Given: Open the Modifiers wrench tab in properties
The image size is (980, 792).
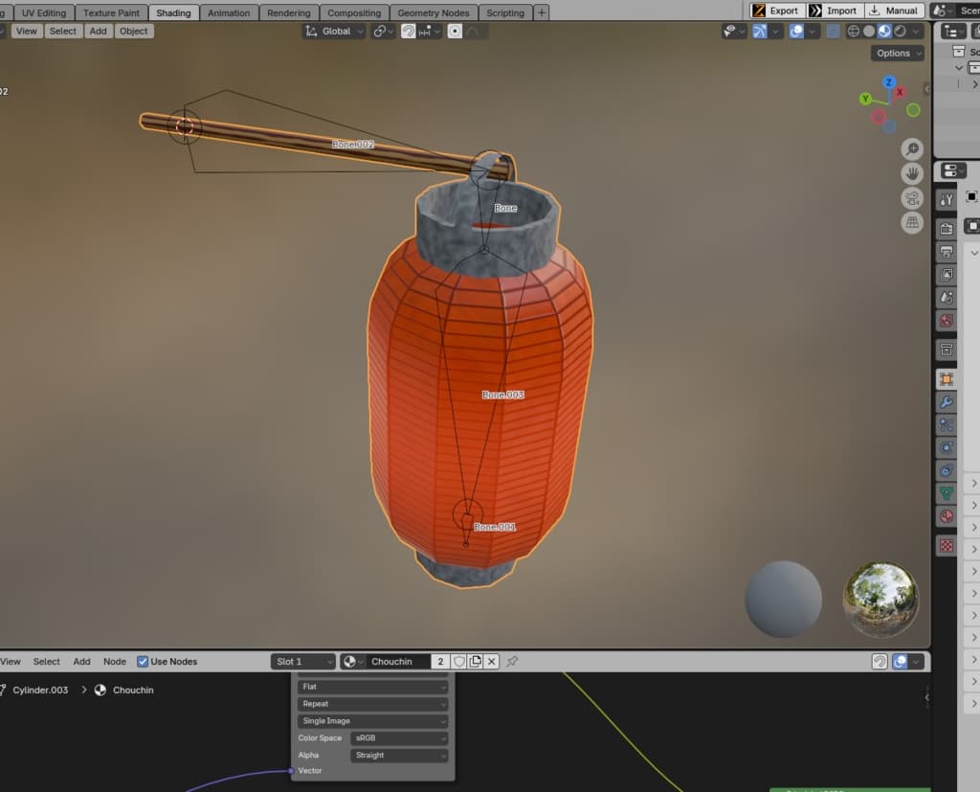Looking at the screenshot, I should (947, 402).
